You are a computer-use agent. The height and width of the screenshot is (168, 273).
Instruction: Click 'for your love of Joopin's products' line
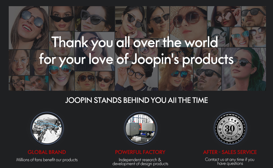136,59
